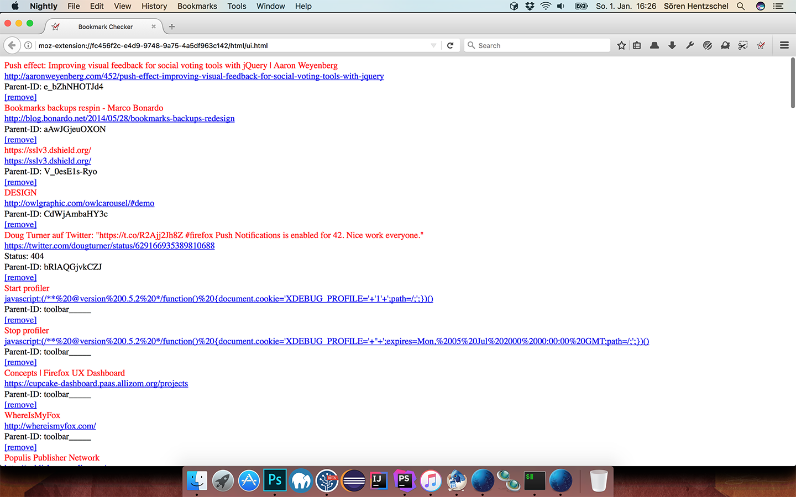796x497 pixels.
Task: Open the Bookmarks menu
Action: (x=197, y=6)
